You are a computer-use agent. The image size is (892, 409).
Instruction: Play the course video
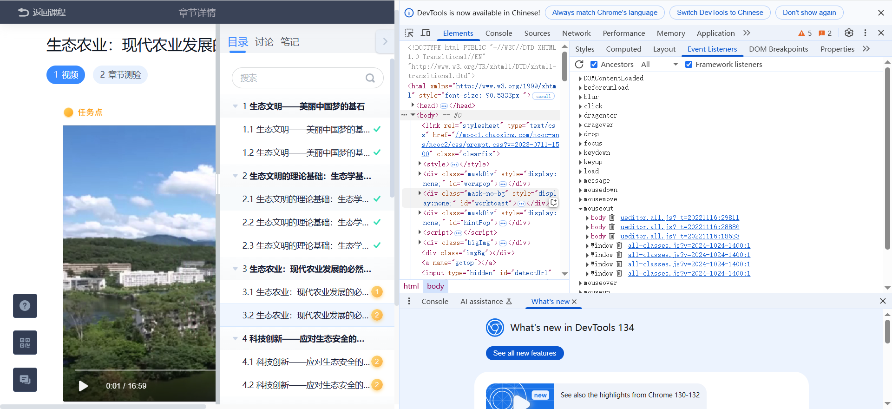pyautogui.click(x=83, y=386)
